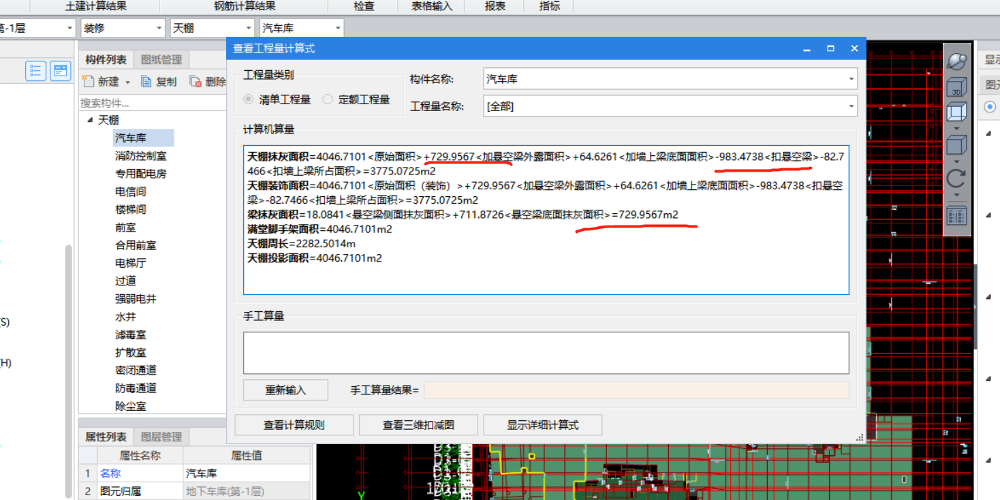Select 楼梯间 in the component tree
This screenshot has height=500, width=1000.
coord(131,210)
